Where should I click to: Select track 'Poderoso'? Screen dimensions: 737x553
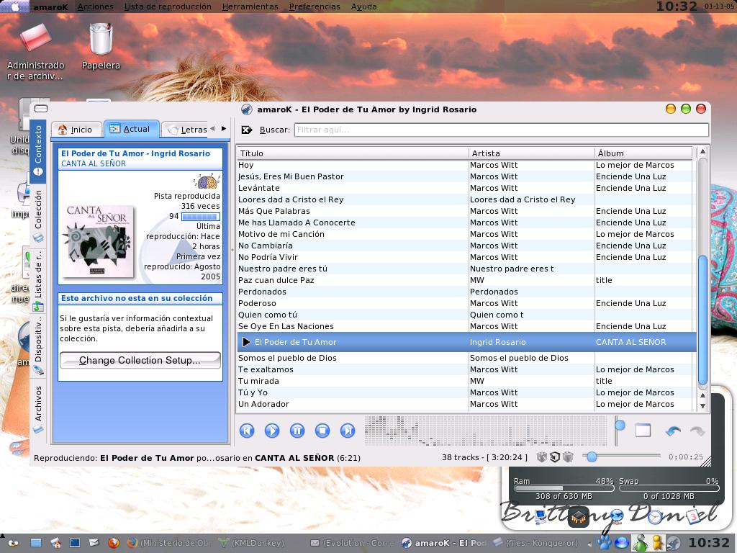(466, 303)
